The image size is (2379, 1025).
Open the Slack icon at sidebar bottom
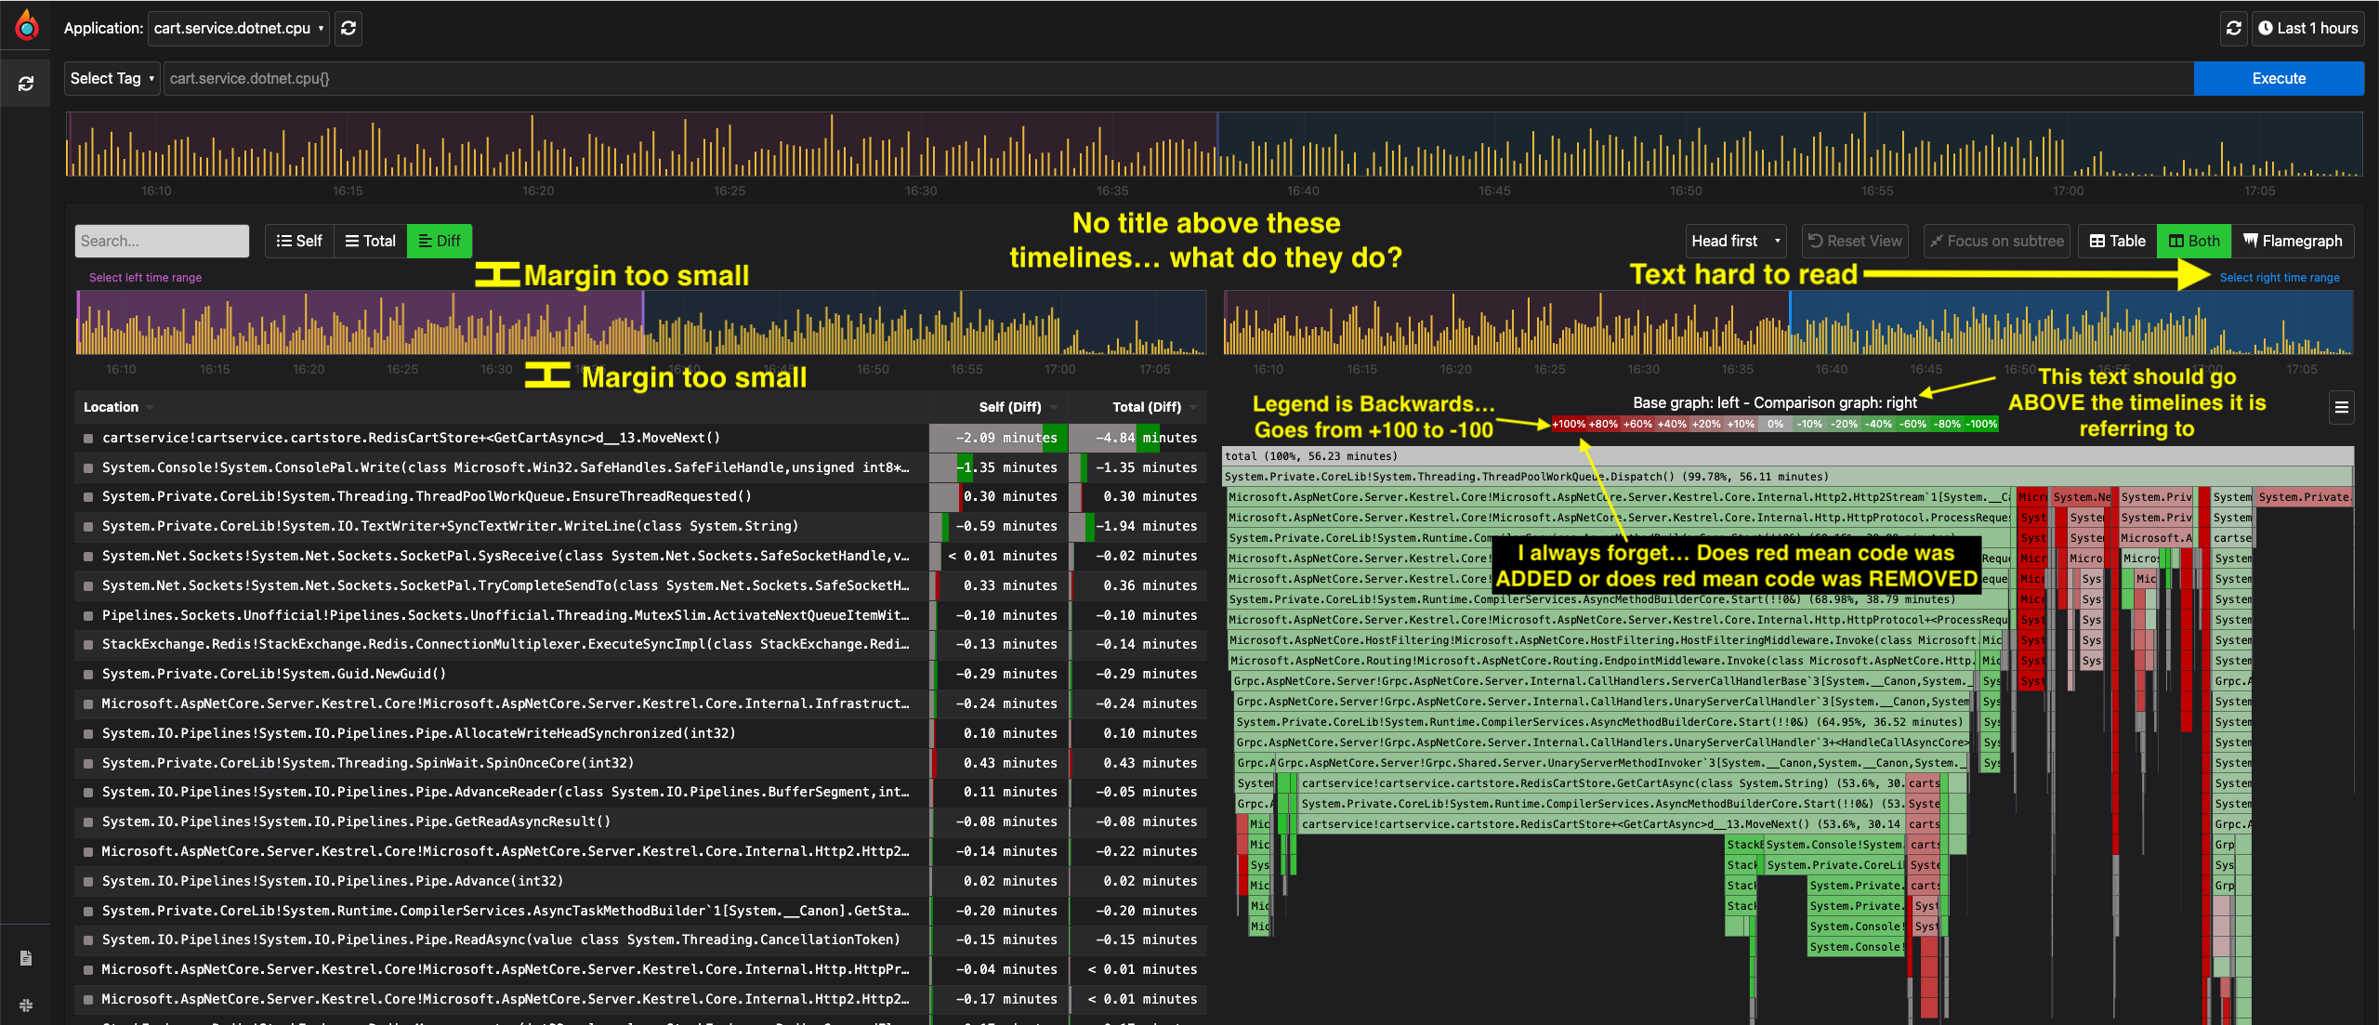(26, 1005)
